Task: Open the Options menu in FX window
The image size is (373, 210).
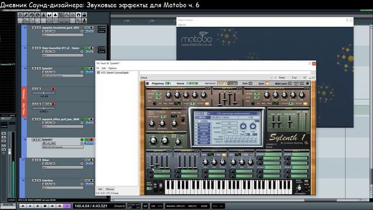Action: click(x=112, y=68)
